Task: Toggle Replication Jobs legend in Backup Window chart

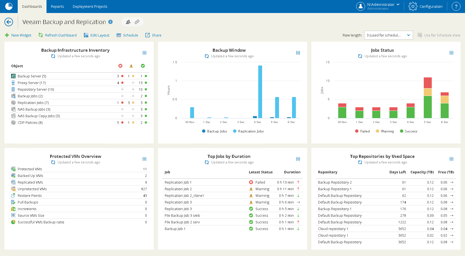Action: point(248,131)
